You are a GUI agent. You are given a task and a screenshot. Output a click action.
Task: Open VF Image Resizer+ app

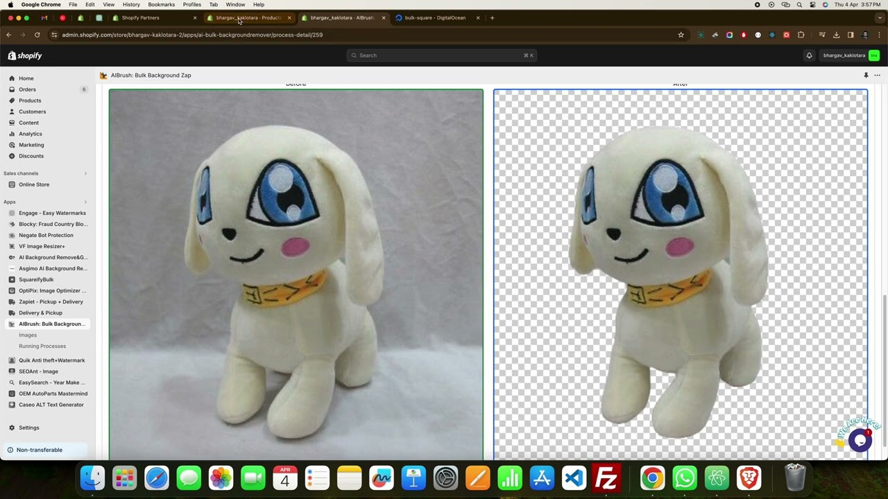(x=42, y=246)
